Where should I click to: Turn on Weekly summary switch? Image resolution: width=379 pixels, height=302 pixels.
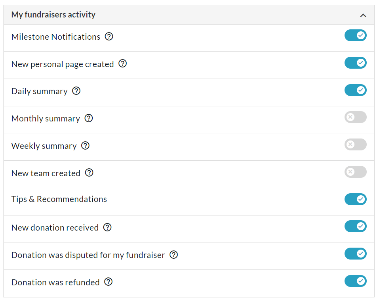(x=356, y=144)
